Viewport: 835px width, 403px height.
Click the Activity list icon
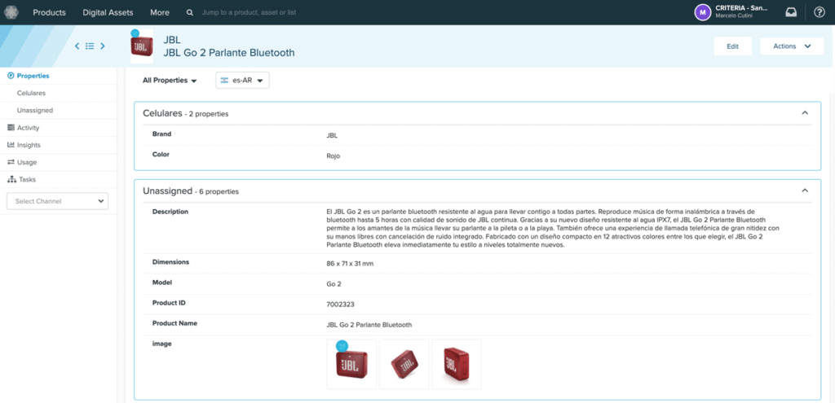(11, 128)
